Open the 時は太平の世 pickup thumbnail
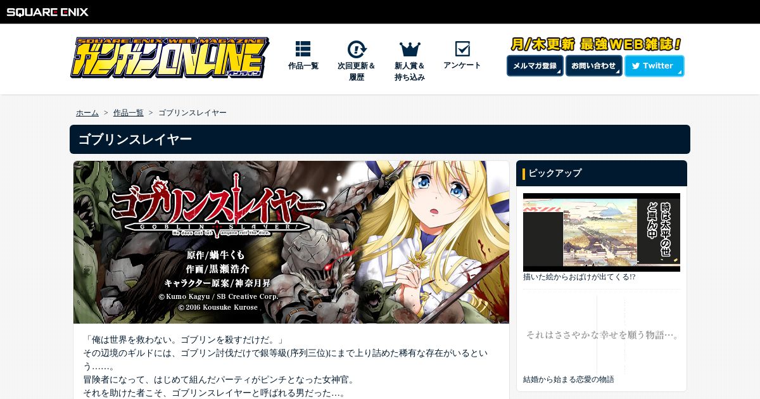Image resolution: width=760 pixels, height=399 pixels. pyautogui.click(x=602, y=232)
